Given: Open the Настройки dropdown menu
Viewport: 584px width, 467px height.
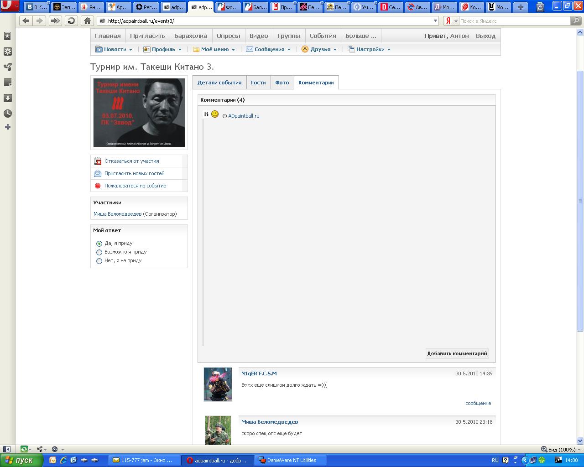Looking at the screenshot, I should tap(370, 49).
